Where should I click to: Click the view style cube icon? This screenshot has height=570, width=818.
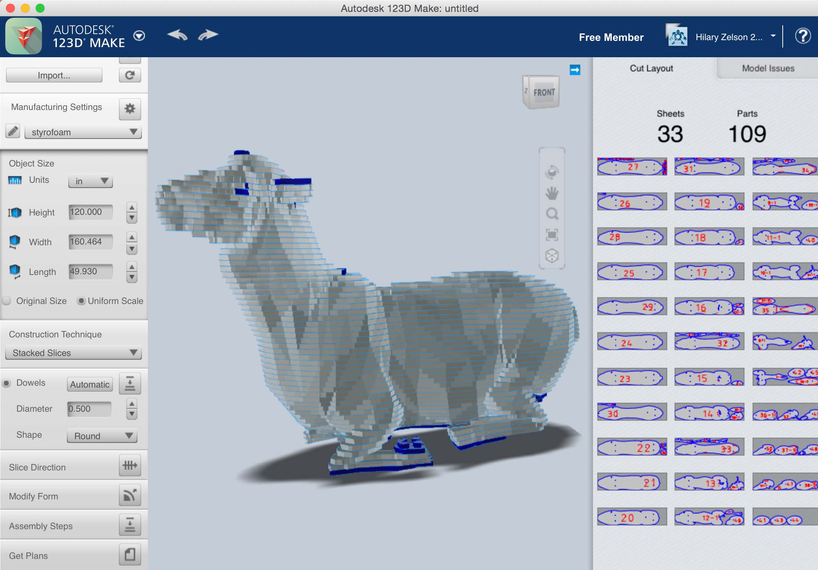coord(552,255)
